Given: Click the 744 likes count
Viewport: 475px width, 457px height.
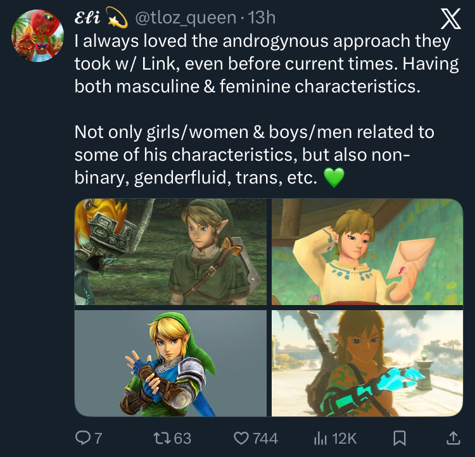Looking at the screenshot, I should 265,437.
